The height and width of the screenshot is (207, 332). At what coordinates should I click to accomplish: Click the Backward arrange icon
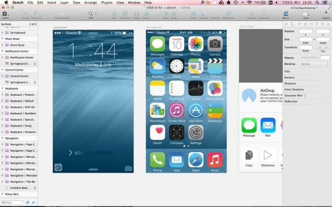(264, 14)
